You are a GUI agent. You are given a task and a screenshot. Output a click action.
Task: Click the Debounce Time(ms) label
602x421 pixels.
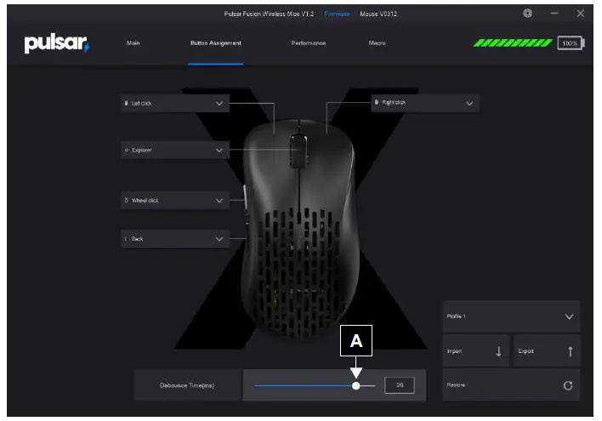coord(187,385)
